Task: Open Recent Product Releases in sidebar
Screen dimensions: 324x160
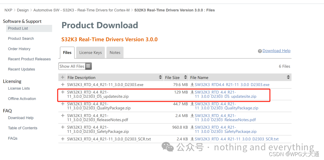Action: pos(29,59)
